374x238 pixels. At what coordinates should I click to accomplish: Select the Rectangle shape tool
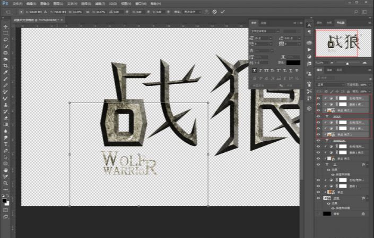coord(5,163)
